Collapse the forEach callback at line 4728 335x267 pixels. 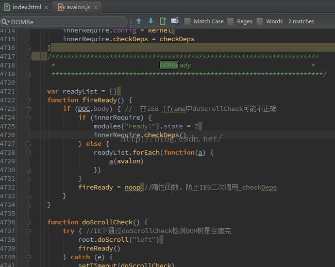(x=29, y=153)
